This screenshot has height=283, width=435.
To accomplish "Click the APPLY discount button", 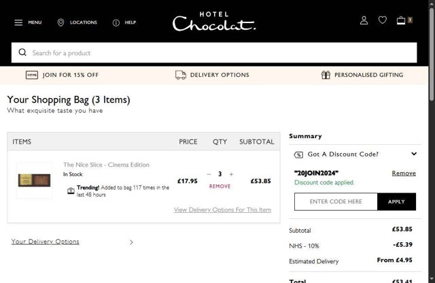I will [x=396, y=201].
